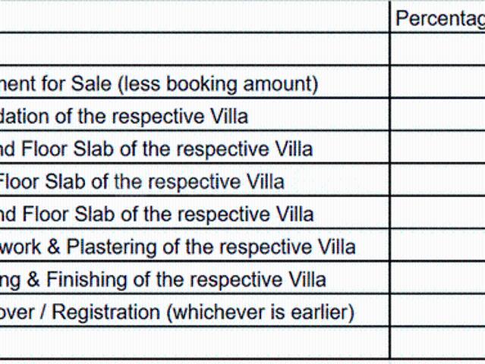
Task: Click percentage cell next to the foundation row
Action: coord(438,116)
